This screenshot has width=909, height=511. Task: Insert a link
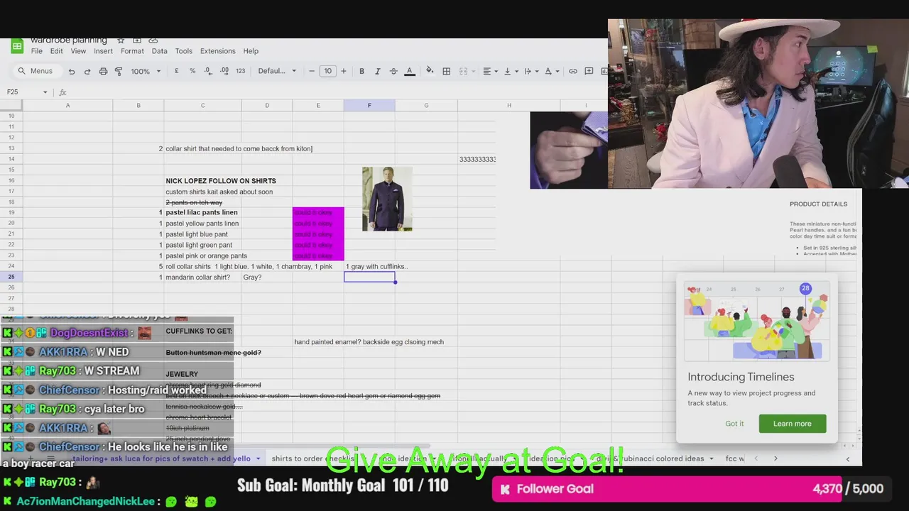pos(573,71)
